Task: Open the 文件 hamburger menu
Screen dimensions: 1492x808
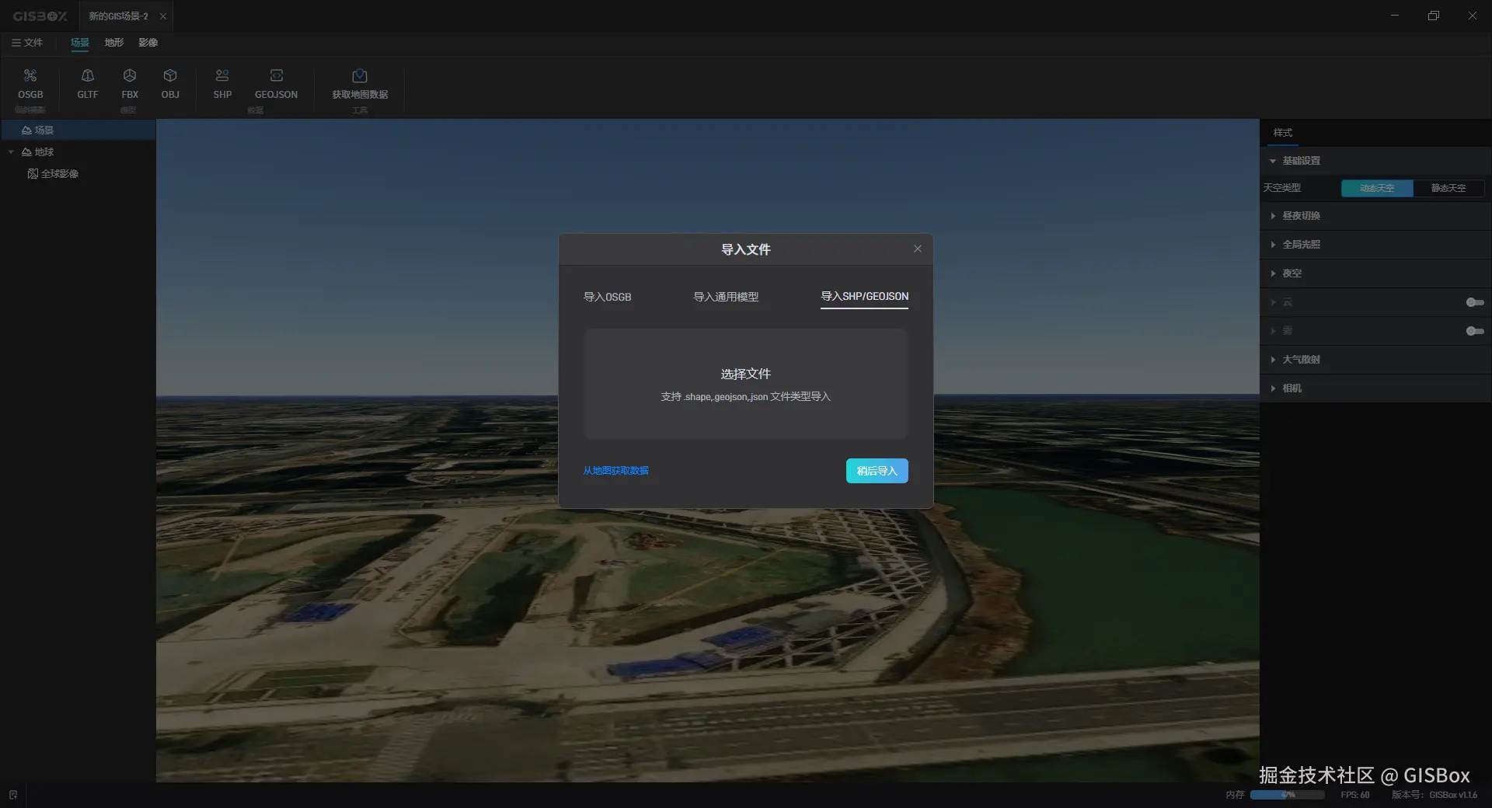Action: coord(27,43)
